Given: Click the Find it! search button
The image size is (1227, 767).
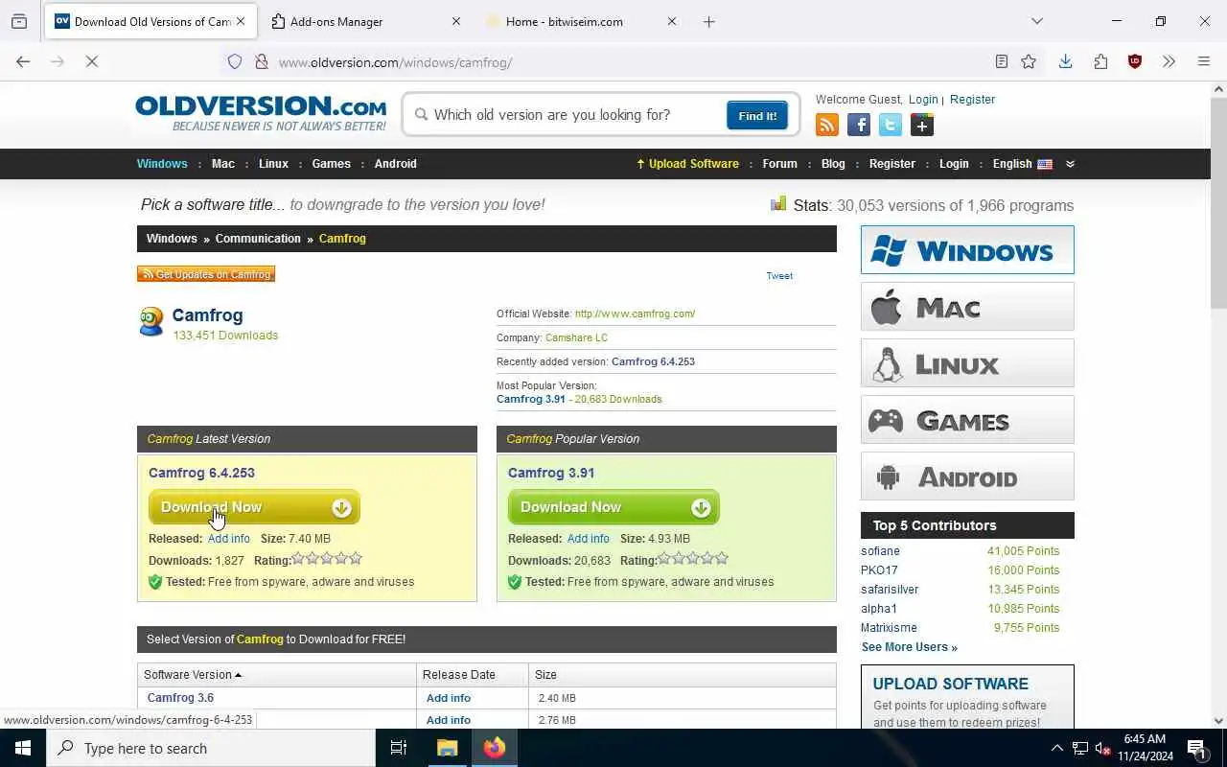Looking at the screenshot, I should [757, 116].
